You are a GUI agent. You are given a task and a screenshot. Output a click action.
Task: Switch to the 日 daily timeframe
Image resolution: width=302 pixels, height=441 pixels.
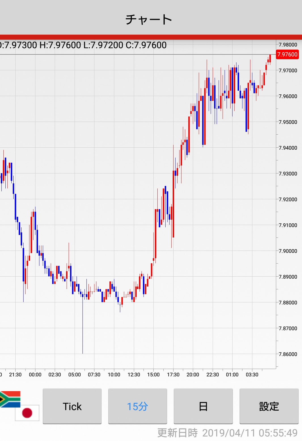[203, 406]
